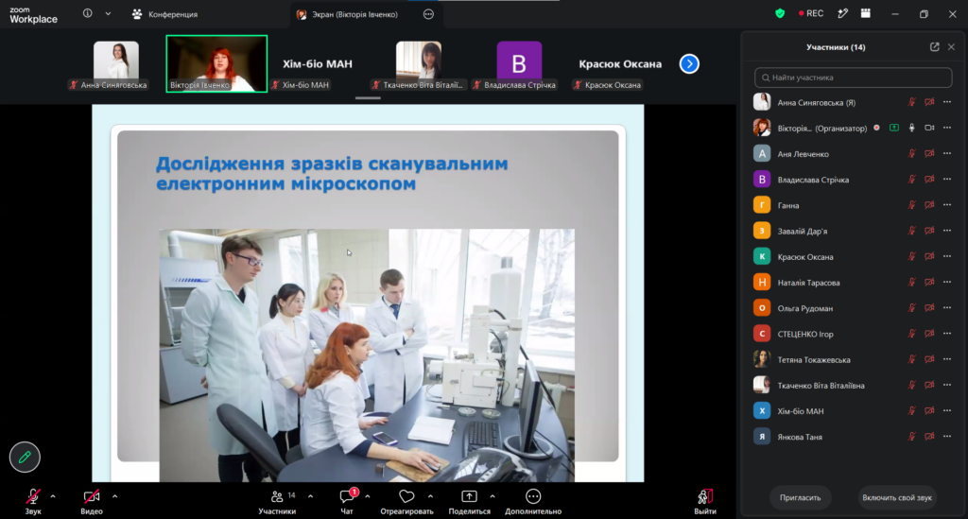Open the annotation pen icon in title bar
This screenshot has height=519, width=968.
point(842,13)
